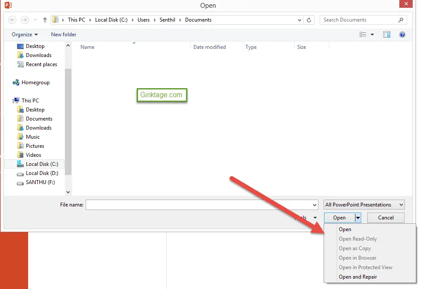Click the Videos folder icon
The height and width of the screenshot is (289, 427).
(20, 155)
